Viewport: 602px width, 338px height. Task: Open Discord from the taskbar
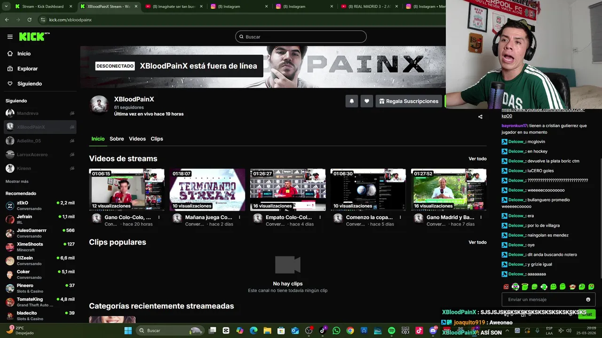[433, 330]
